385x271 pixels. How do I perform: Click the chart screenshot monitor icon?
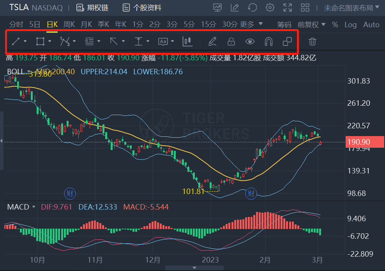click(x=217, y=8)
